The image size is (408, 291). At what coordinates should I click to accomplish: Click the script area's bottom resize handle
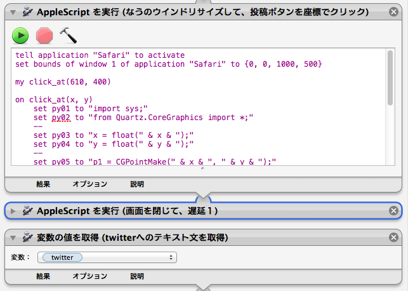(202, 168)
